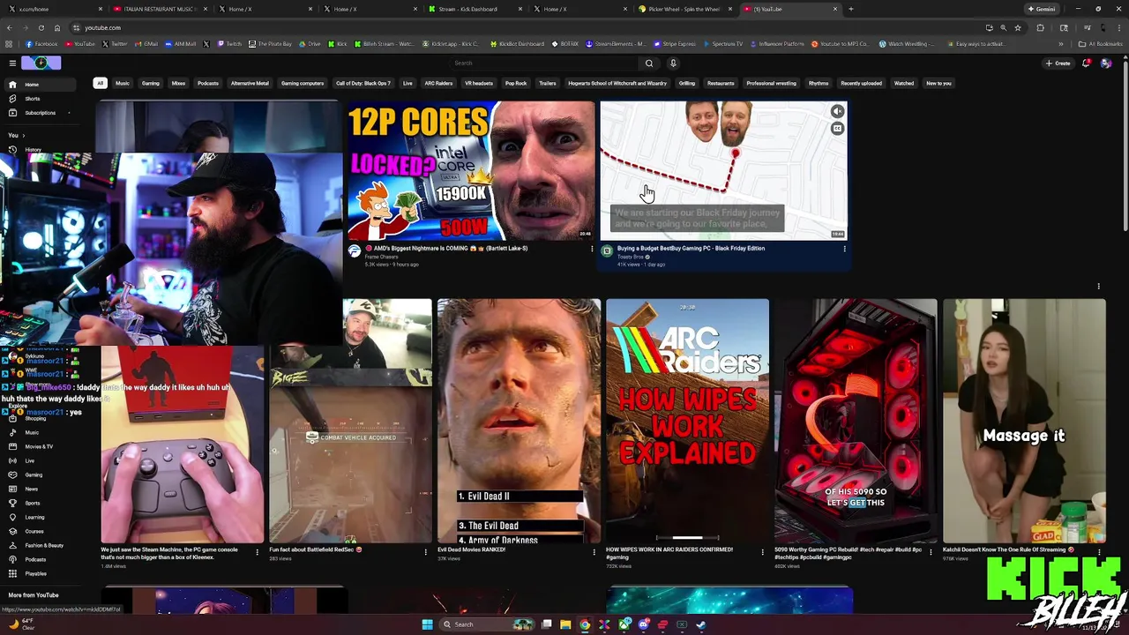Select the Recently uploaded chip
The width and height of the screenshot is (1129, 635).
click(861, 83)
